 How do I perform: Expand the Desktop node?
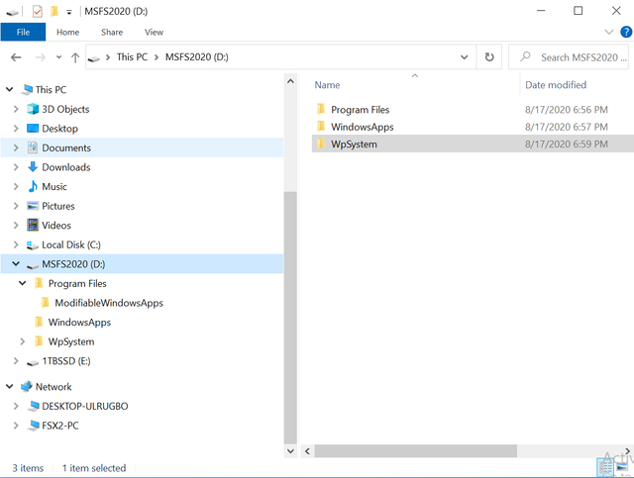coord(16,128)
